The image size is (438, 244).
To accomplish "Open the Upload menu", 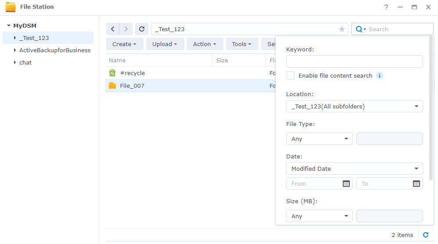I will [165, 44].
